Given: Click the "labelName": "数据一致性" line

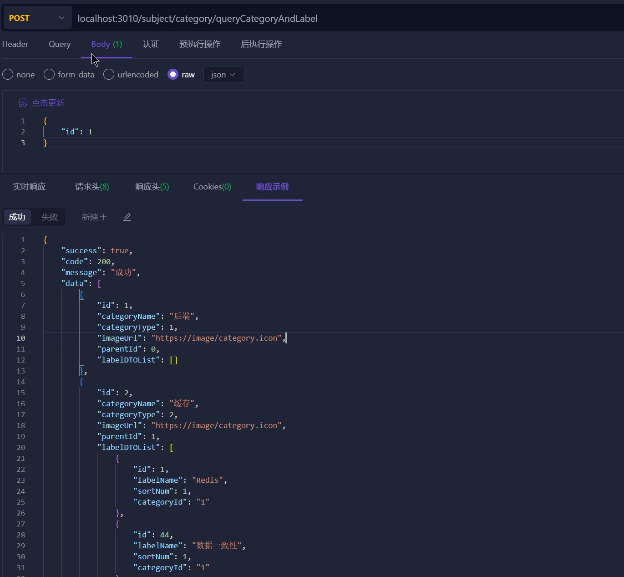Looking at the screenshot, I should [x=189, y=546].
